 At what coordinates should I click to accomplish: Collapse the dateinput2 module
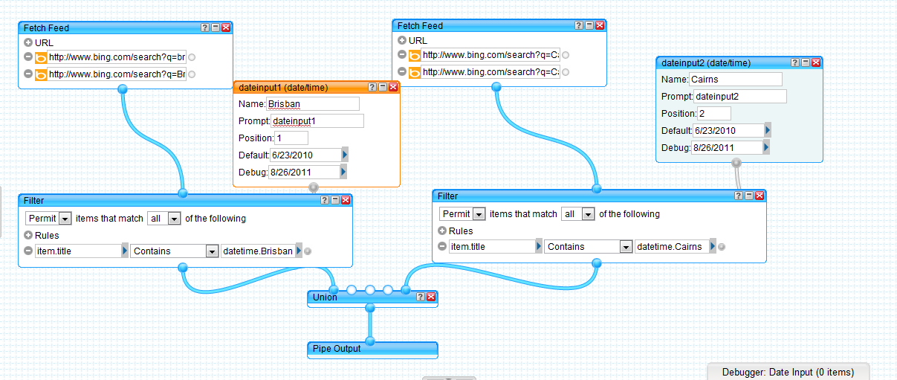tap(805, 62)
